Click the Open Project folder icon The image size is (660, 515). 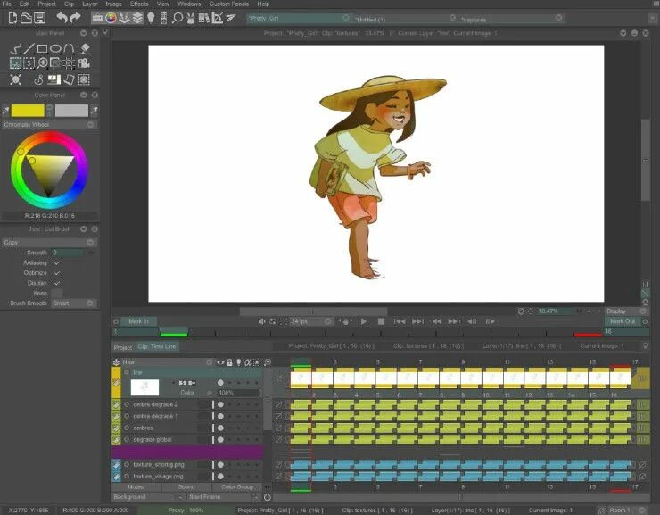(x=26, y=18)
